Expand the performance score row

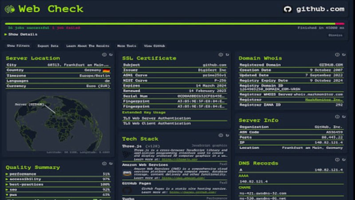click(x=58, y=174)
